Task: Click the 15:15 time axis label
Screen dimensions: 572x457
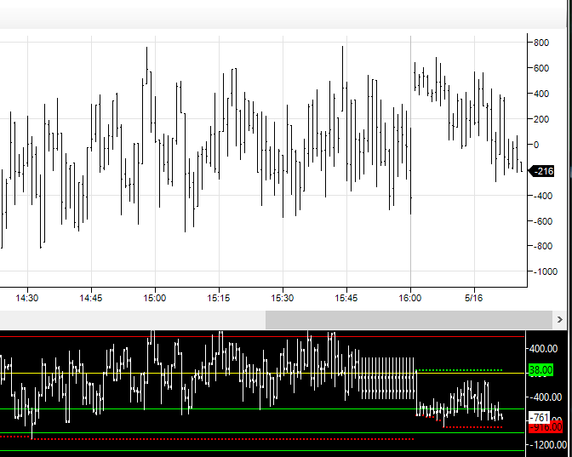Action: [219, 298]
